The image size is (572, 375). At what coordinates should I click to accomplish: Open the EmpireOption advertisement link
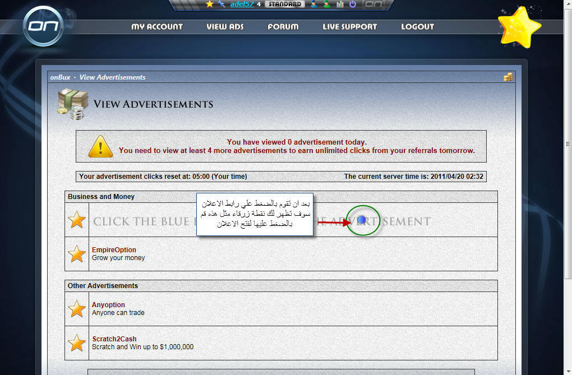[114, 250]
